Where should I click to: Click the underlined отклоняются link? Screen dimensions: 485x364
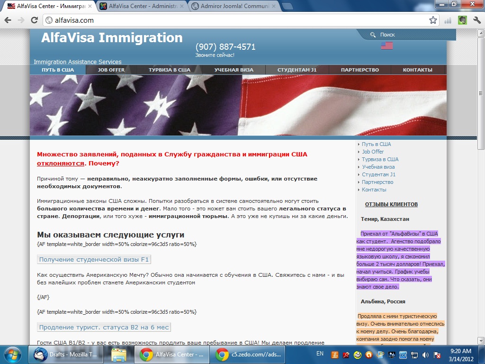tap(61, 164)
